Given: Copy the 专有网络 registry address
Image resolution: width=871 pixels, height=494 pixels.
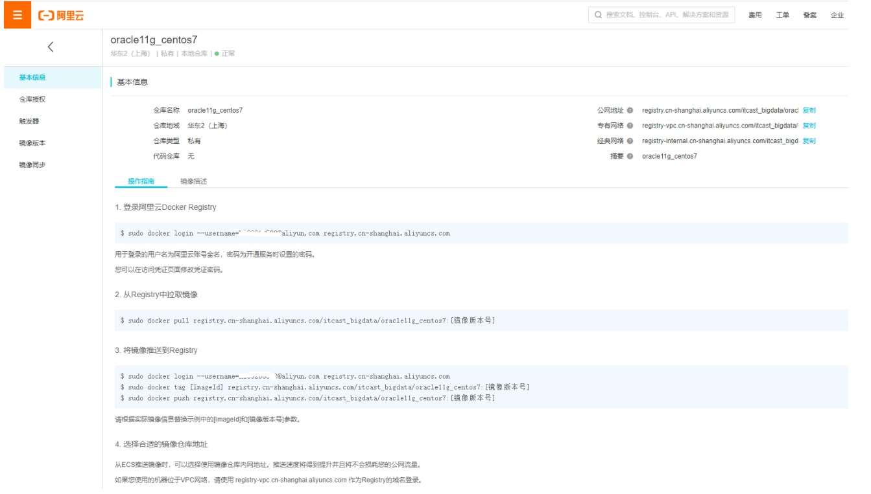Looking at the screenshot, I should 809,126.
